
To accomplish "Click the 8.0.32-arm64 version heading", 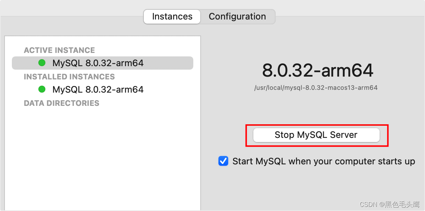I will (317, 71).
